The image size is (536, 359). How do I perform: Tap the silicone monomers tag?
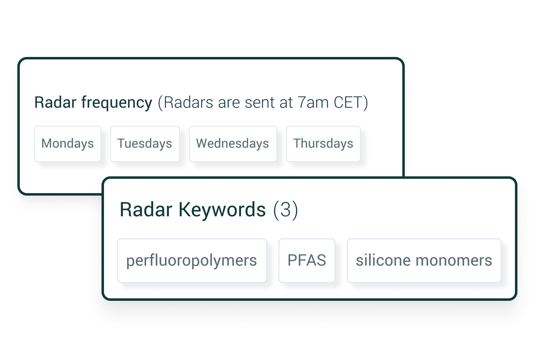click(x=424, y=260)
